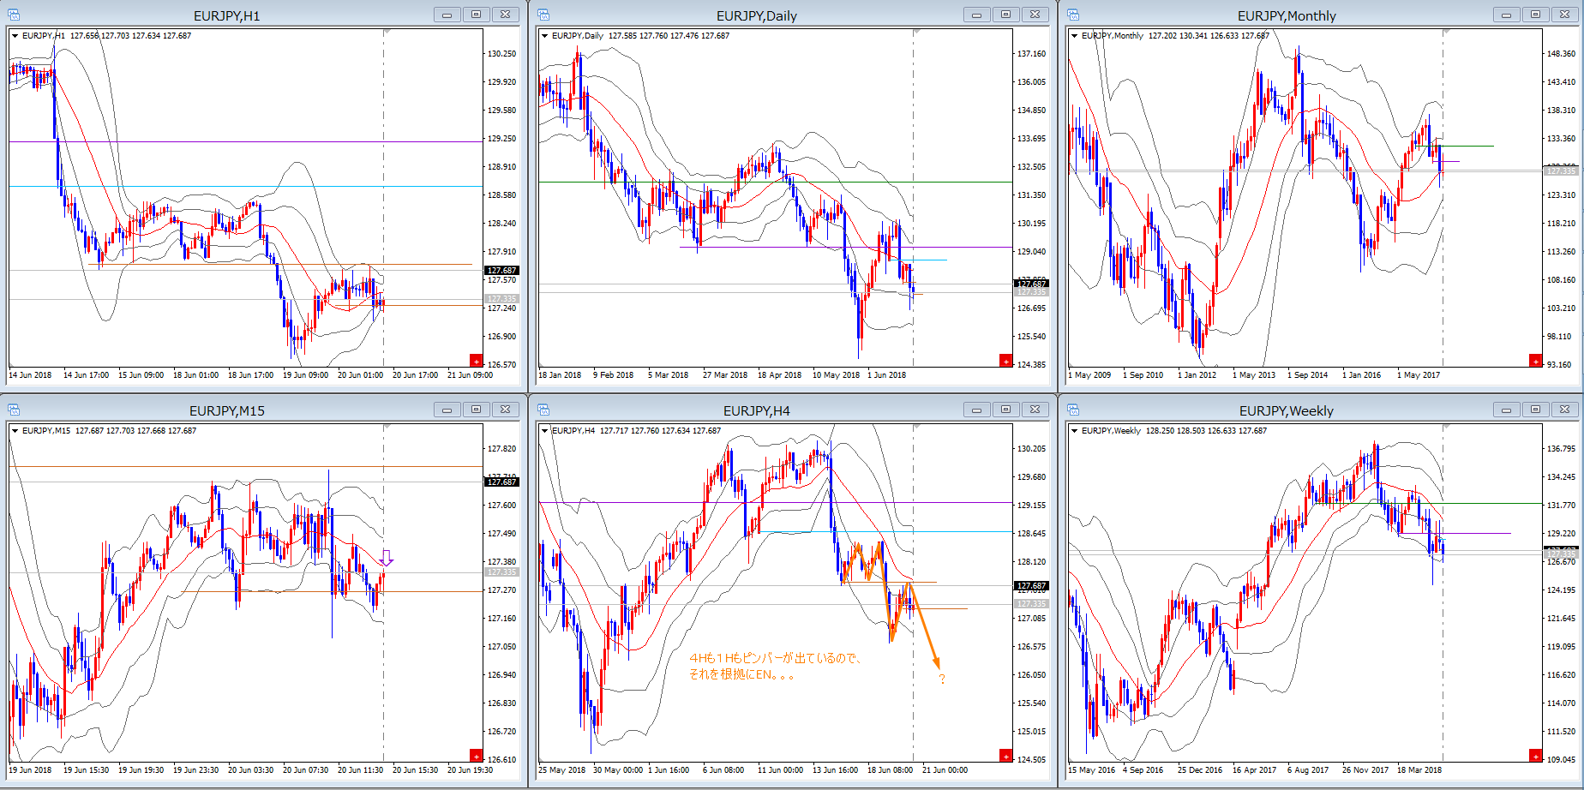
Task: Select the orange Japanese text note on H4
Action: [775, 667]
